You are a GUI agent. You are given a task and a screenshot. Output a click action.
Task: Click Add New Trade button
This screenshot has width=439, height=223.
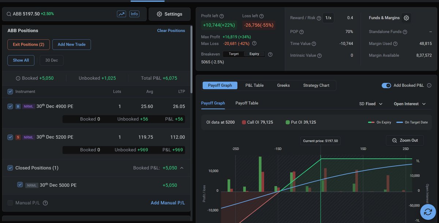71,45
